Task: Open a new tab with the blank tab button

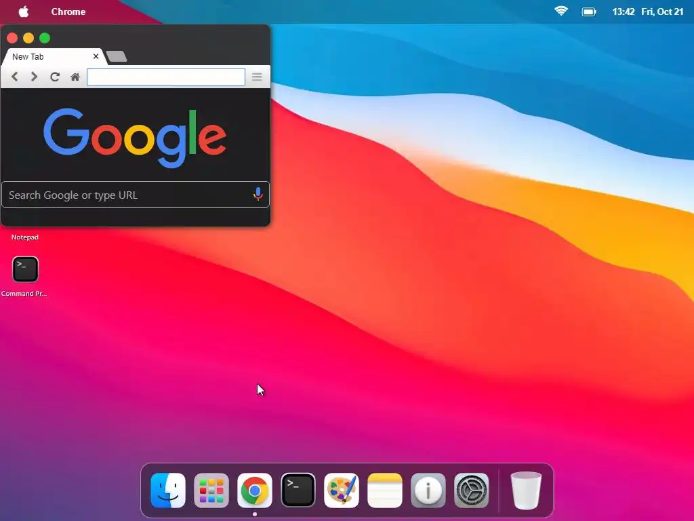Action: click(x=117, y=56)
